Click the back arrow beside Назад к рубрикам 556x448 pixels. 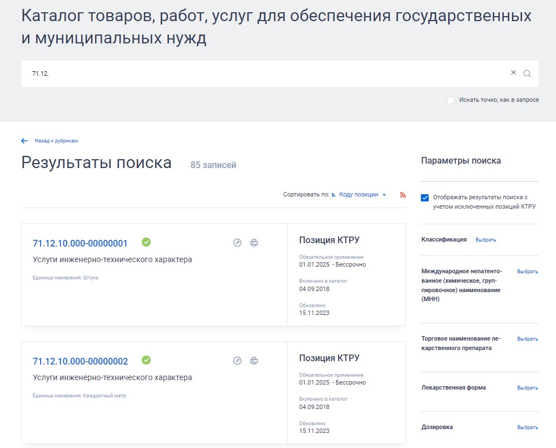(x=23, y=141)
